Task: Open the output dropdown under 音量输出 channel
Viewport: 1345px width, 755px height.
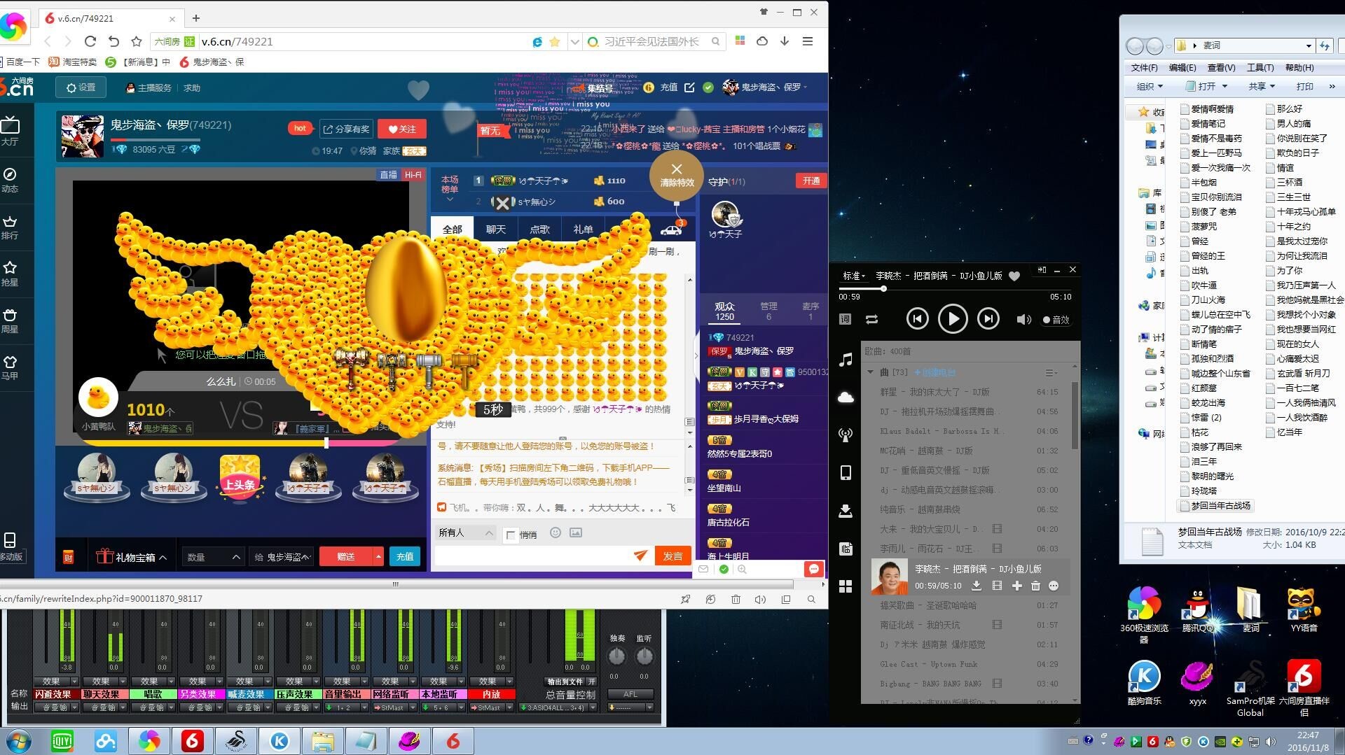Action: point(346,707)
